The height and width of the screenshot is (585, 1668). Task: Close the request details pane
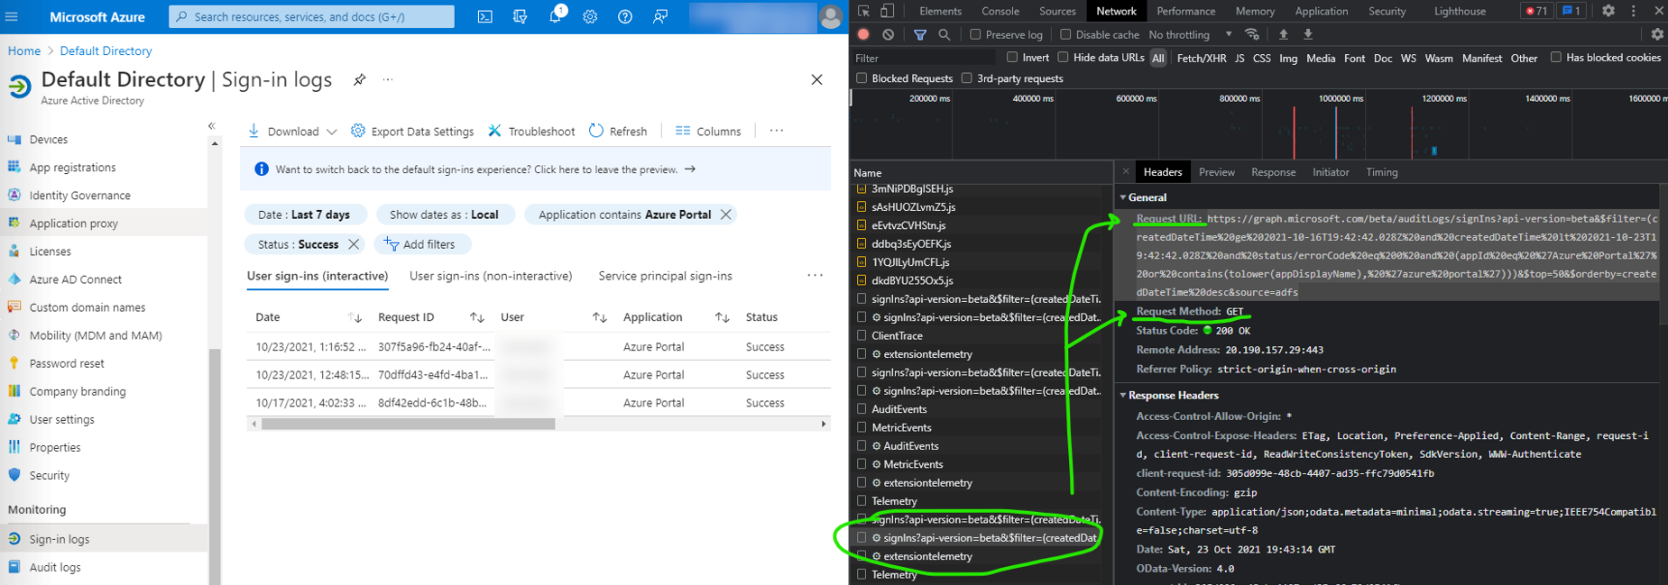point(1126,171)
